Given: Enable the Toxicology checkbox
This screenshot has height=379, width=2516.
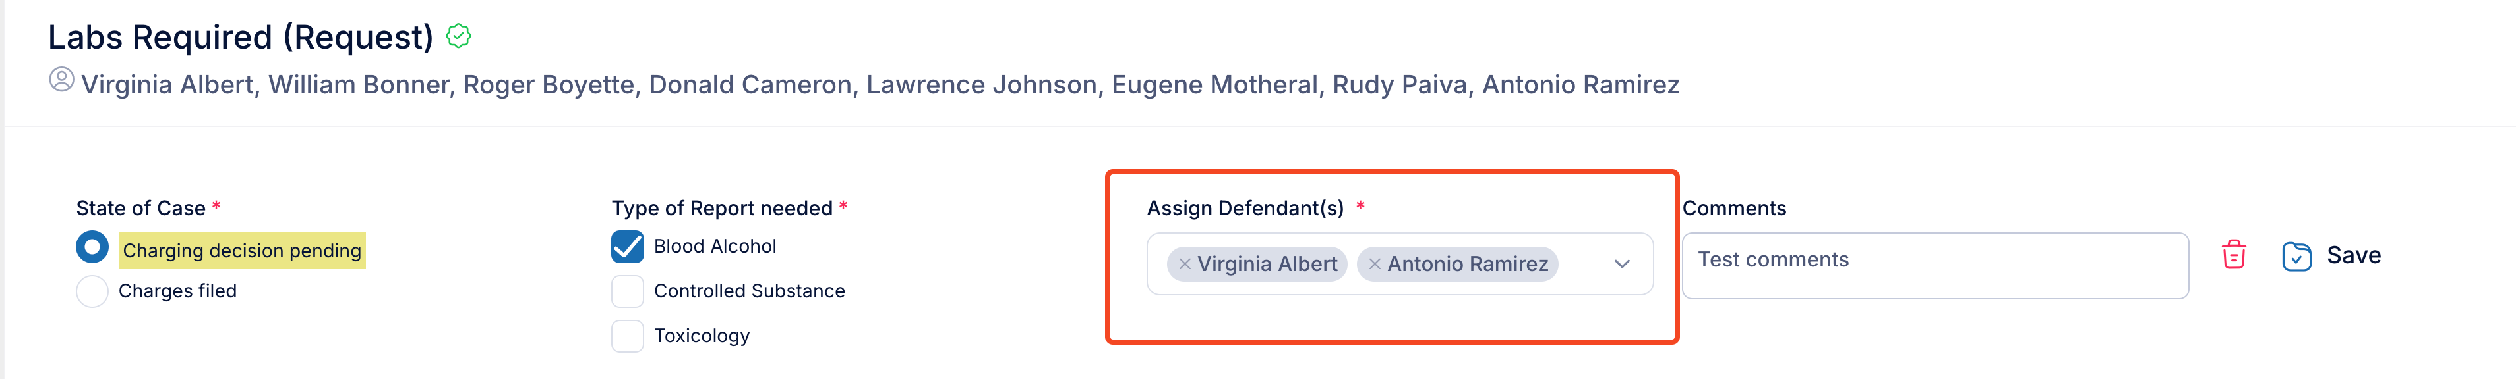Looking at the screenshot, I should pyautogui.click(x=627, y=336).
